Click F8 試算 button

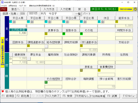click(x=112, y=96)
